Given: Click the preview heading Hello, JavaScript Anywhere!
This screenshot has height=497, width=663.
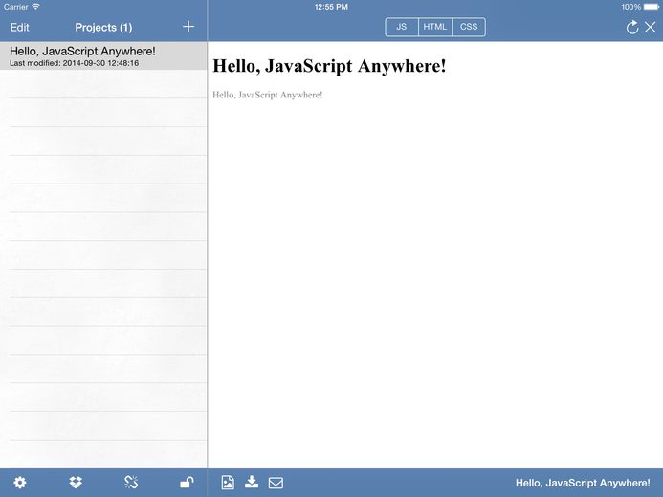Looking at the screenshot, I should 329,66.
